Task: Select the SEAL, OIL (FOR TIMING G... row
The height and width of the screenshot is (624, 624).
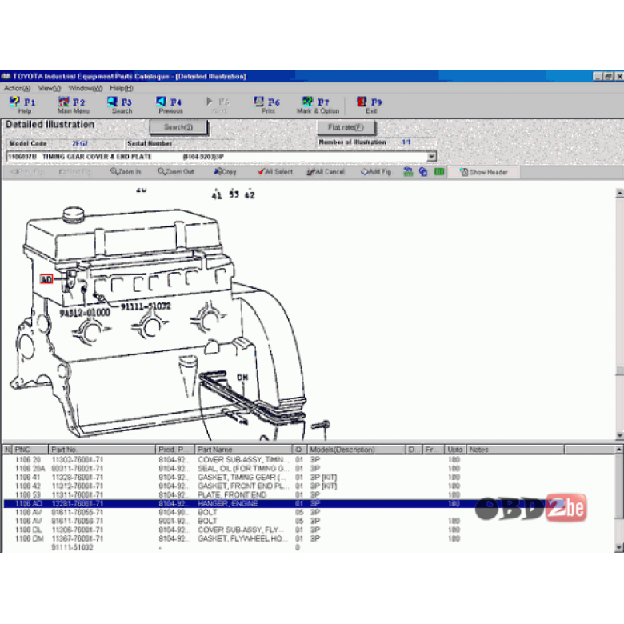Action: (309, 468)
